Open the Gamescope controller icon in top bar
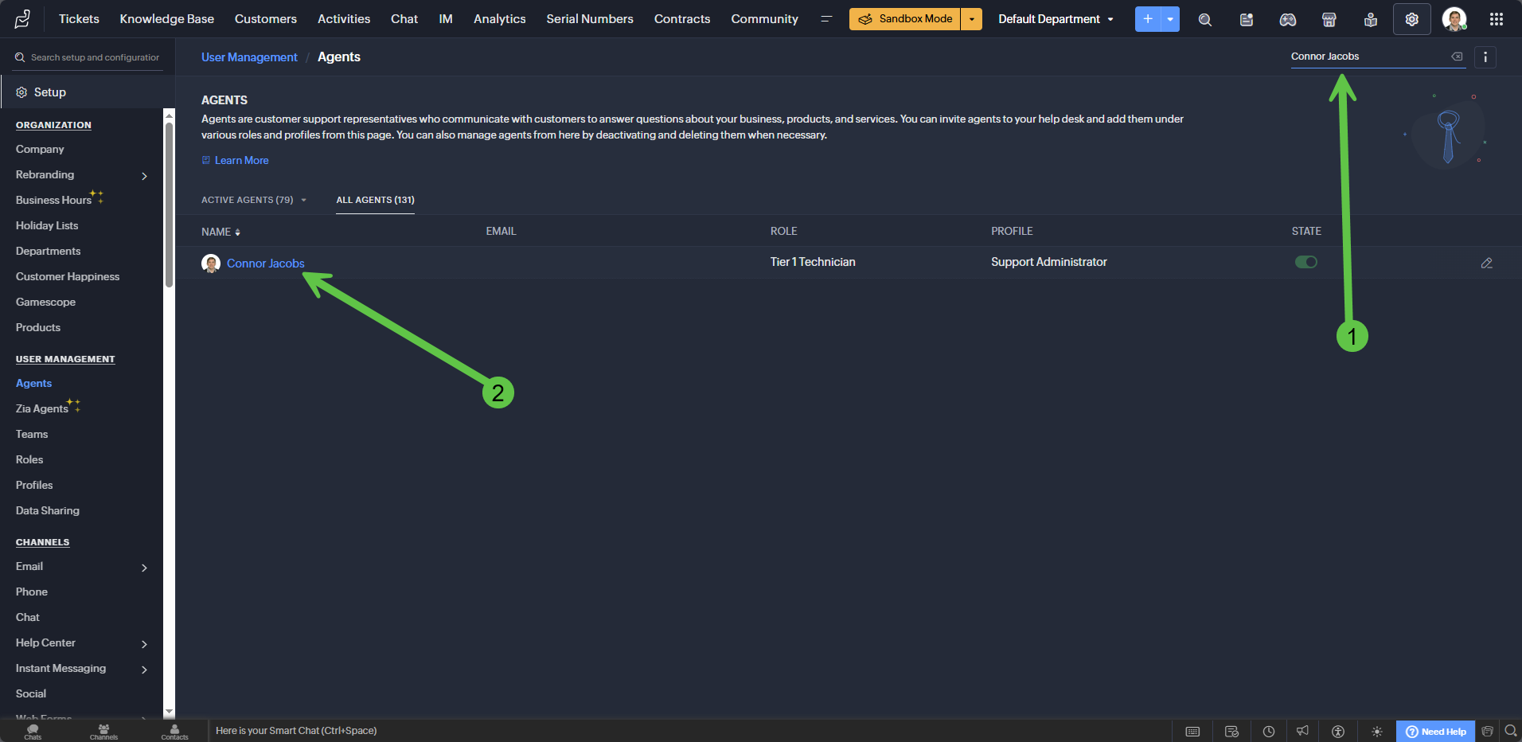Image resolution: width=1522 pixels, height=742 pixels. click(1287, 19)
